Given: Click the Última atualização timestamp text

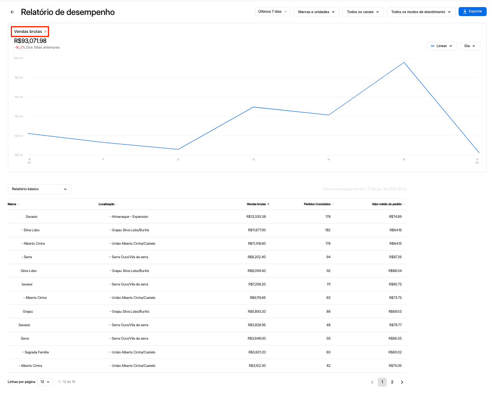Looking at the screenshot, I should tap(365, 189).
